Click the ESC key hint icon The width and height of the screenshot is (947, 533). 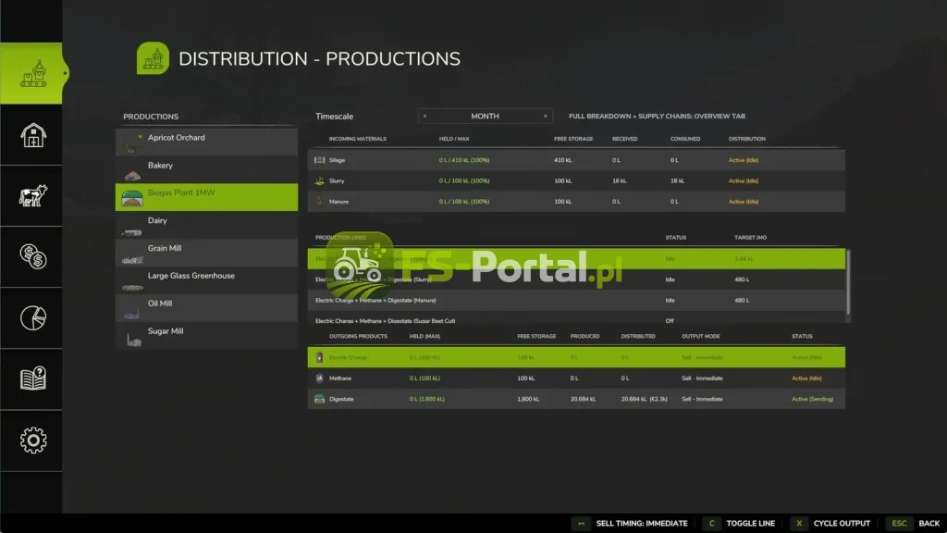[899, 524]
